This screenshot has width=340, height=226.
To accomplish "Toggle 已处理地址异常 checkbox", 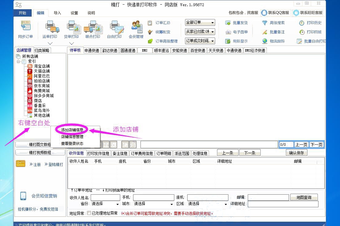I will [x=89, y=213].
